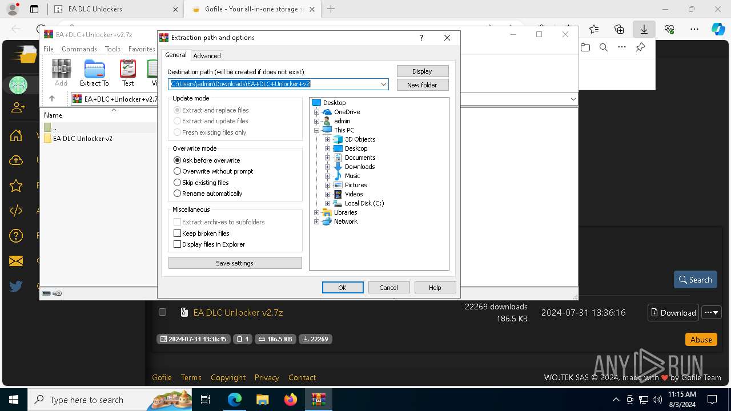Image resolution: width=731 pixels, height=411 pixels.
Task: Open Gofile home sidebar icon
Action: coord(16,135)
